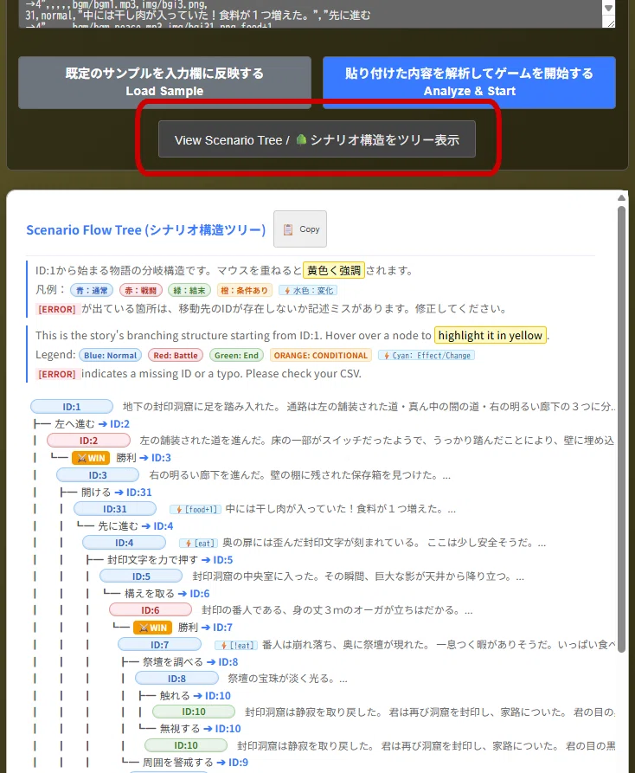
Task: Click the clipboard icon on Copy button
Action: click(x=288, y=229)
